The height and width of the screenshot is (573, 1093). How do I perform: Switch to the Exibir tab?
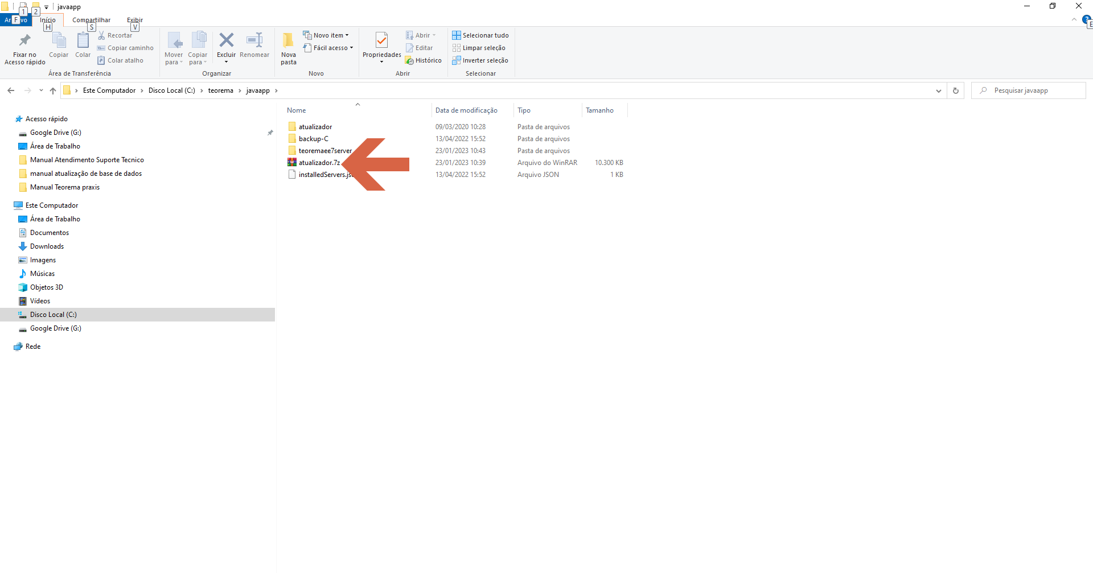tap(135, 20)
